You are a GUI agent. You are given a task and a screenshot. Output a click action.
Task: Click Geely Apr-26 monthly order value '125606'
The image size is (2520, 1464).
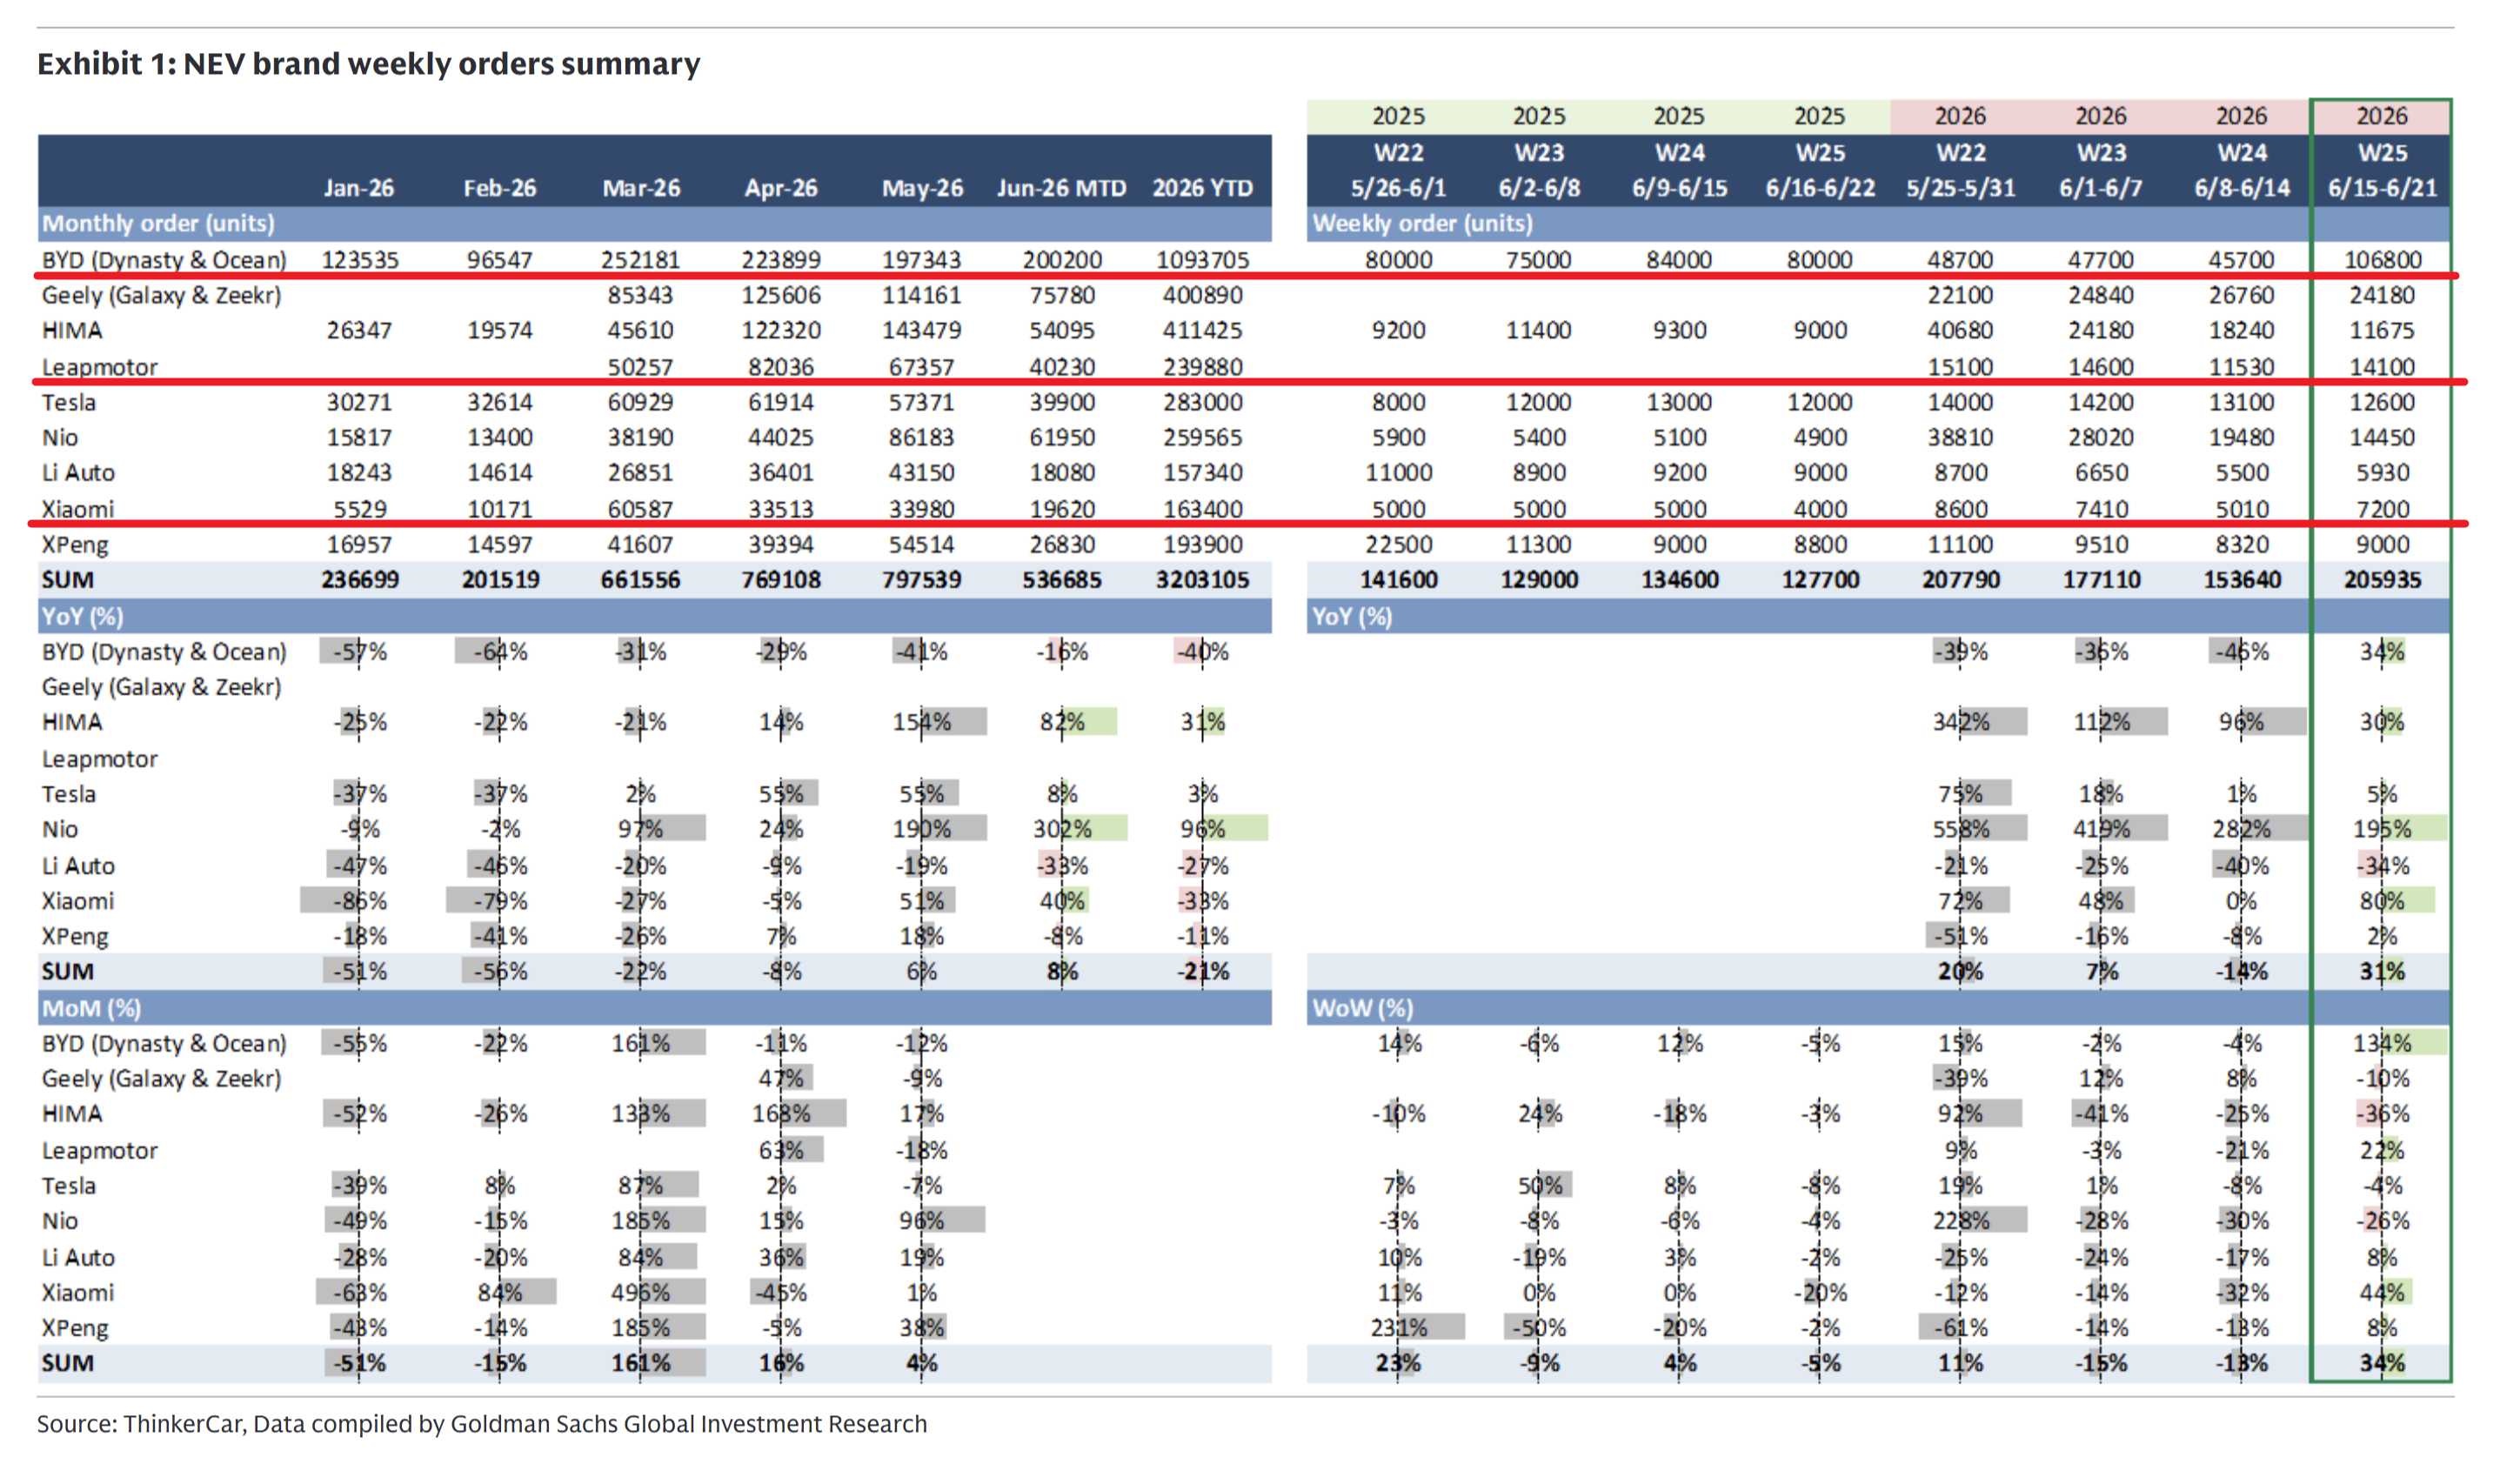pos(781,295)
